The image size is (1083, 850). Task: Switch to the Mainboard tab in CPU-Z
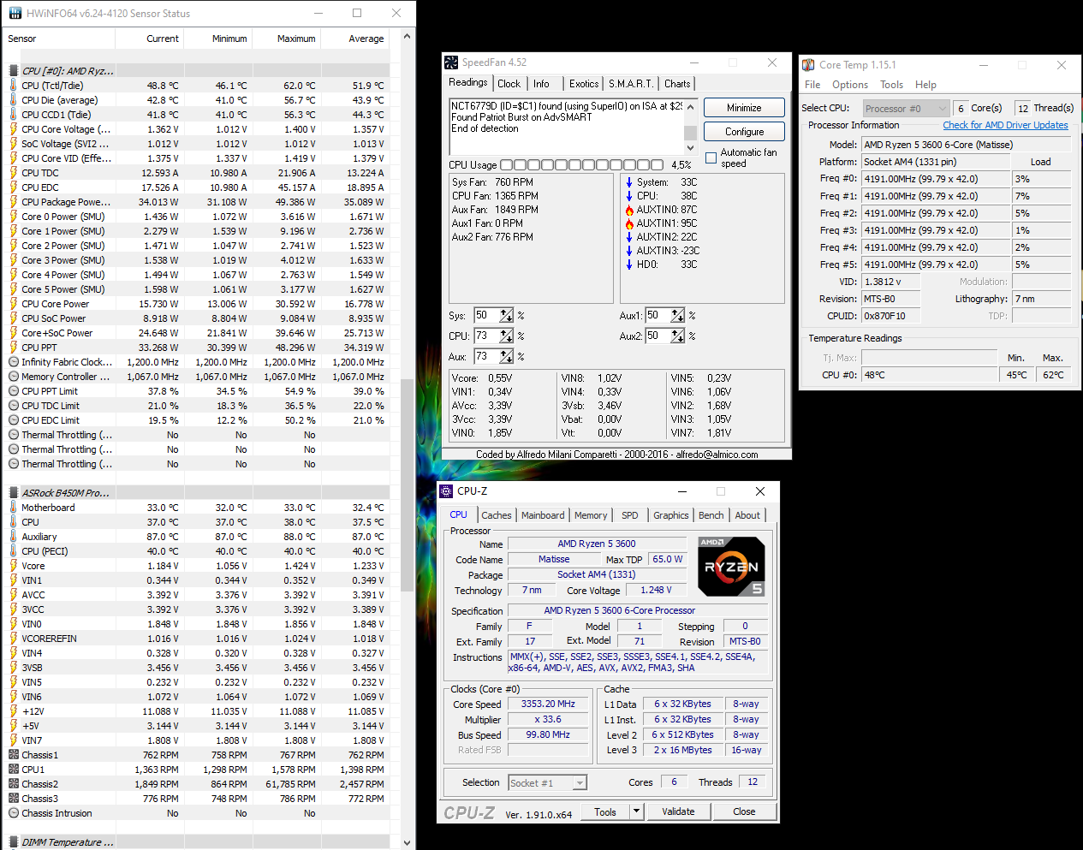pos(543,515)
